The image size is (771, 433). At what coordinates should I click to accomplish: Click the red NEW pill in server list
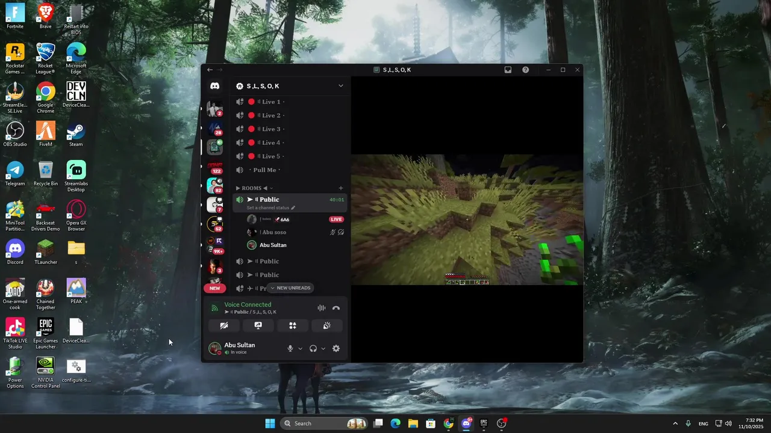[x=214, y=288]
